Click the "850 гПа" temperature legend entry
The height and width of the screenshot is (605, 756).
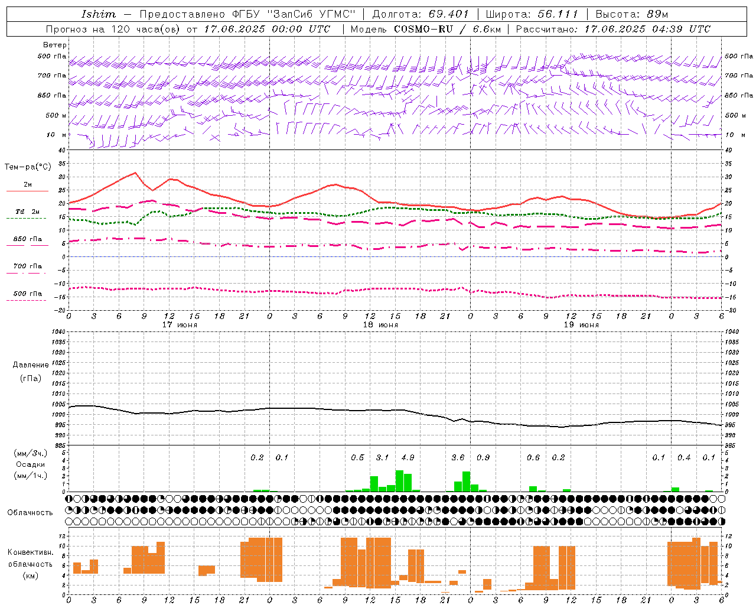28,239
